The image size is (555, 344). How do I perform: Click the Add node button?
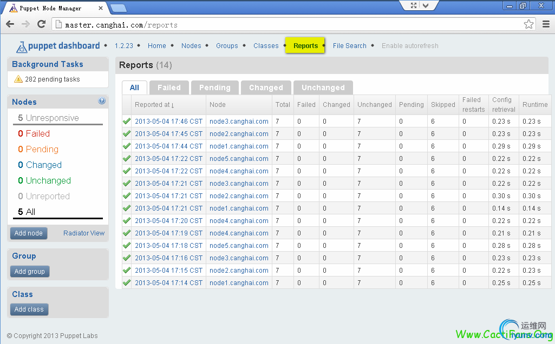point(29,233)
